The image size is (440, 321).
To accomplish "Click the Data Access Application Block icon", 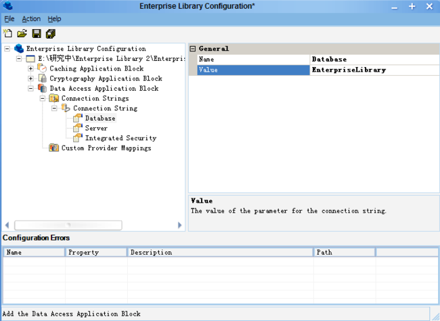I will coord(42,88).
